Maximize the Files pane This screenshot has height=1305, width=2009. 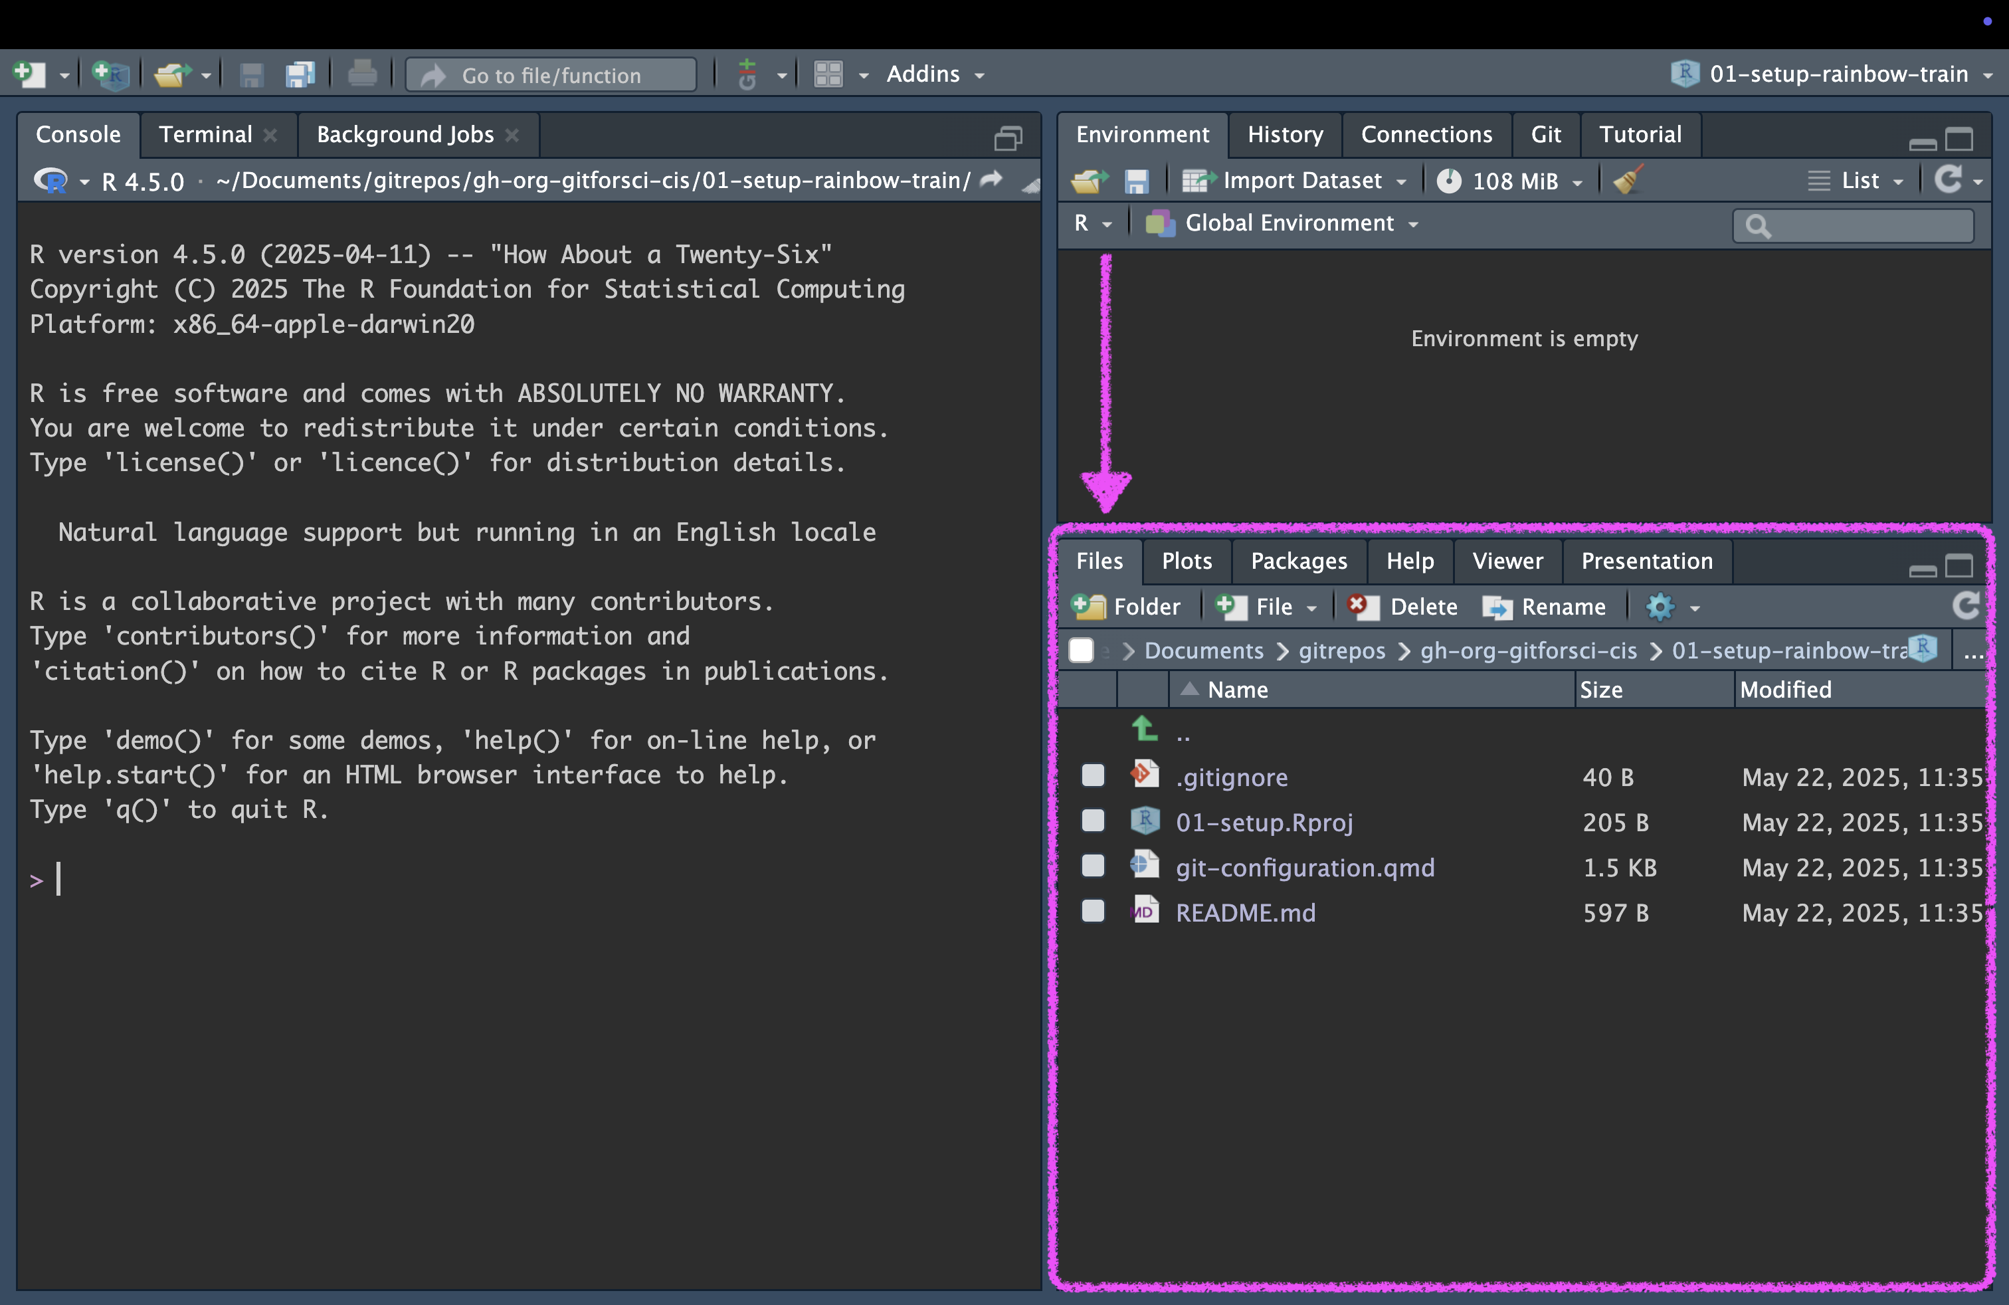(x=1960, y=565)
